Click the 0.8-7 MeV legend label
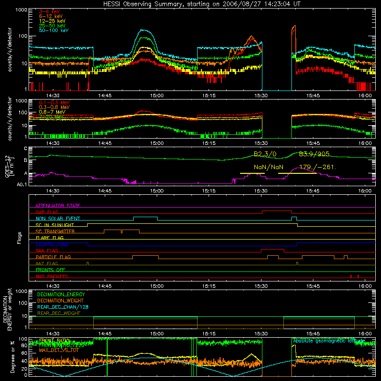The height and width of the screenshot is (381, 381). tap(52, 112)
